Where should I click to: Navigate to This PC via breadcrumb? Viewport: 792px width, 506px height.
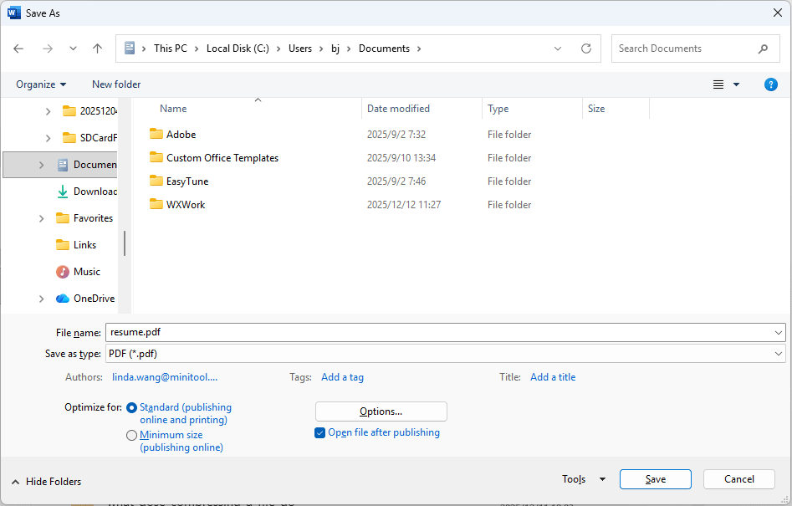click(170, 49)
